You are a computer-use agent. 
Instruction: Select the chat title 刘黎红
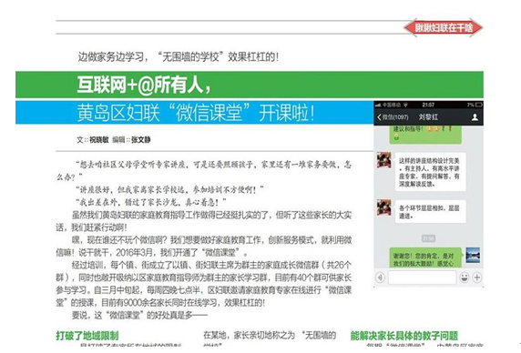click(428, 117)
